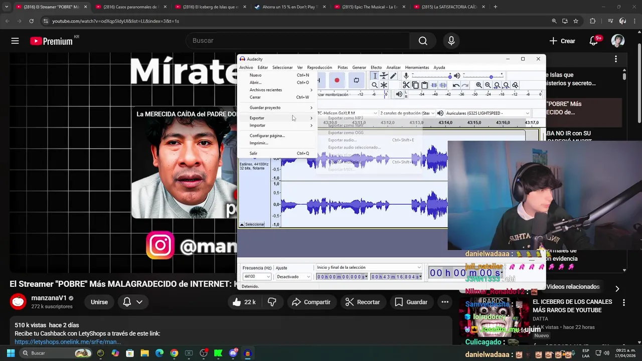Like the video with 22 k likes
This screenshot has height=361, width=642.
pyautogui.click(x=244, y=302)
